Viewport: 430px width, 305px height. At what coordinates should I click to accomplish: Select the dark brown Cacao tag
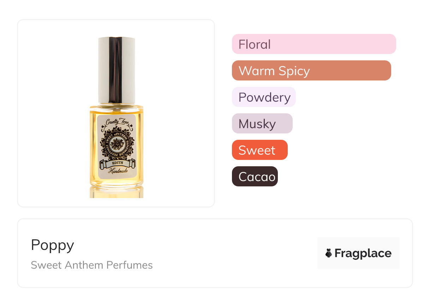click(x=255, y=177)
